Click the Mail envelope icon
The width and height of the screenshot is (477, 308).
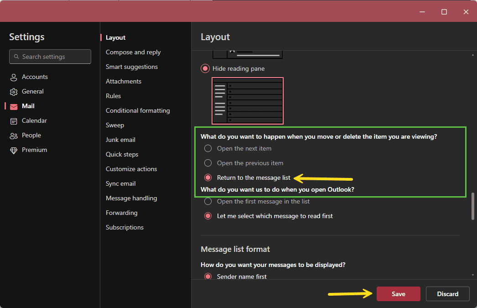[14, 106]
